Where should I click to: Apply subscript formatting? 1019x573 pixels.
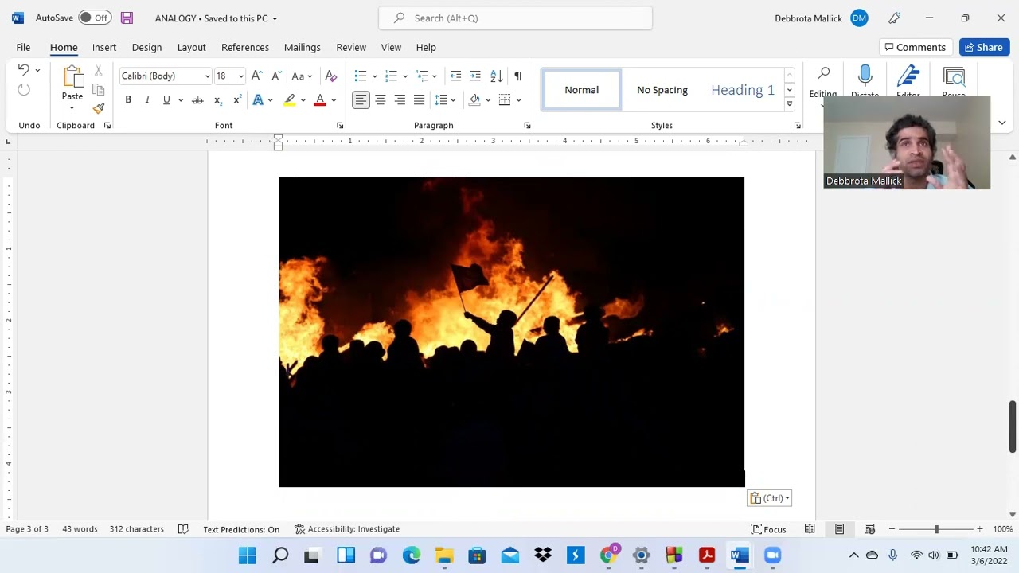pyautogui.click(x=217, y=100)
